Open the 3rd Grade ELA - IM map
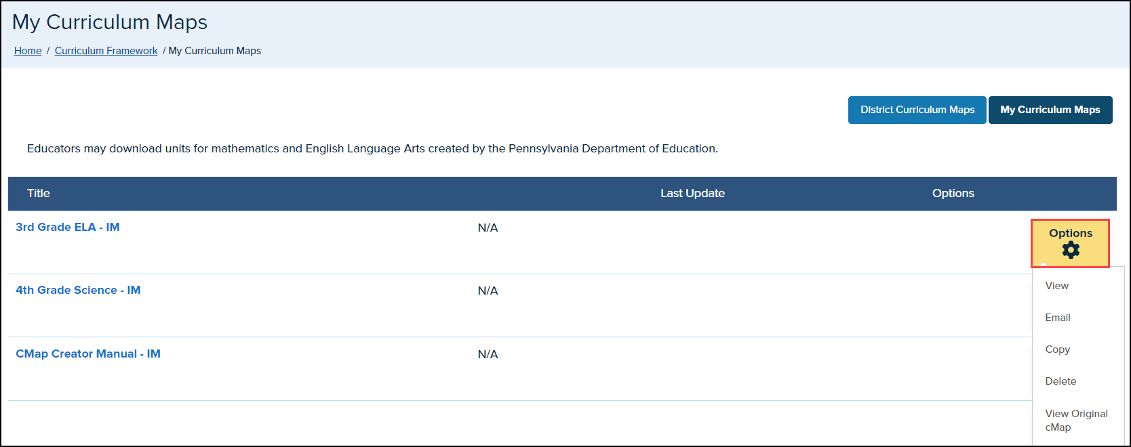1131x447 pixels. (68, 227)
